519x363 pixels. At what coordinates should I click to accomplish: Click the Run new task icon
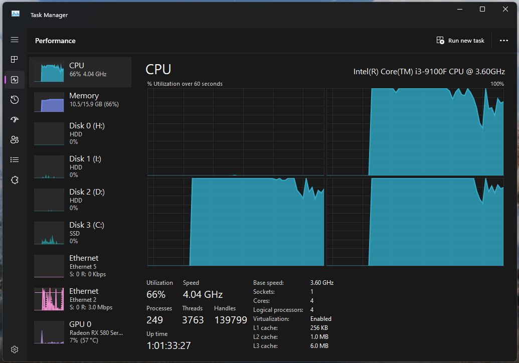[x=440, y=41]
